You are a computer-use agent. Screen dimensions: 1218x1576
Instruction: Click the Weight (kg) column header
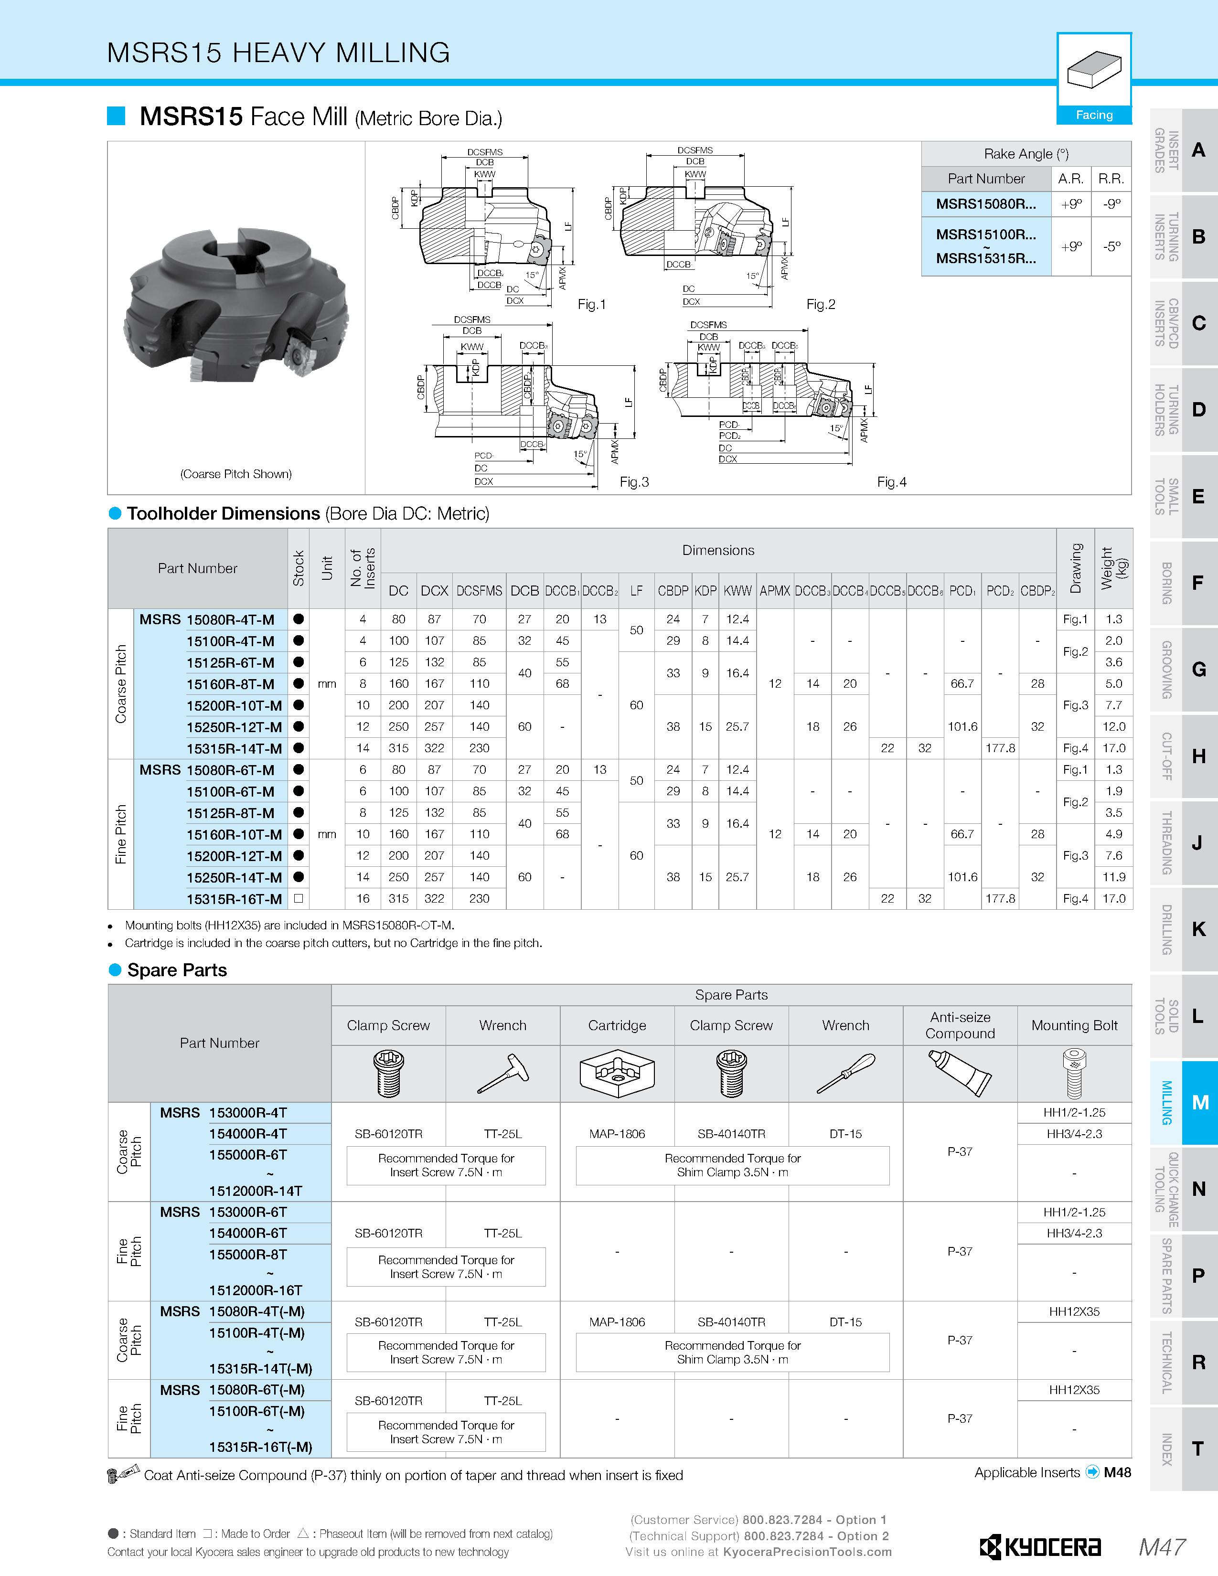(1113, 569)
